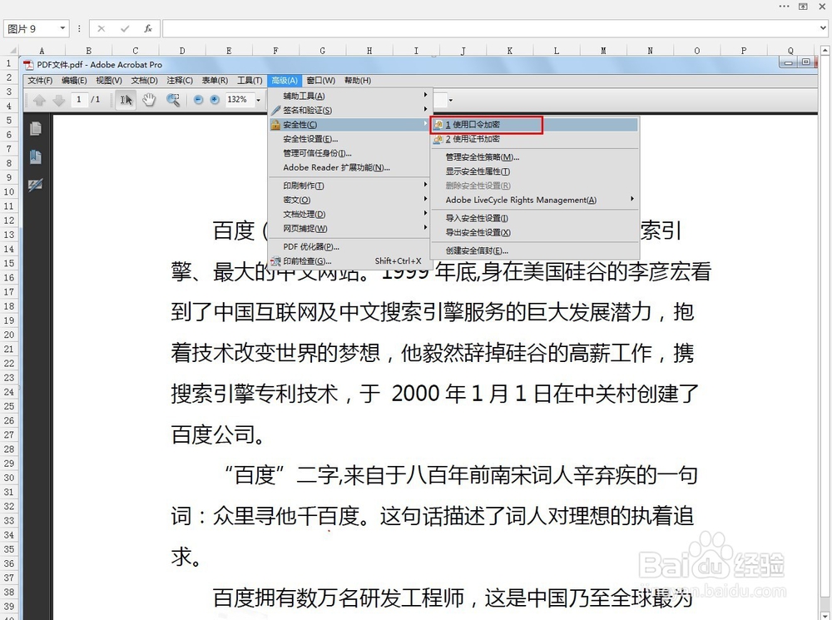This screenshot has width=832, height=620.
Task: Select column header M
Action: (603, 51)
